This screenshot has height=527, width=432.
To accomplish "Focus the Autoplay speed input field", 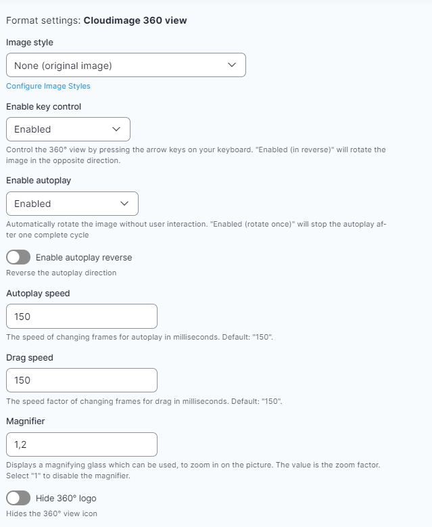I will 81,317.
